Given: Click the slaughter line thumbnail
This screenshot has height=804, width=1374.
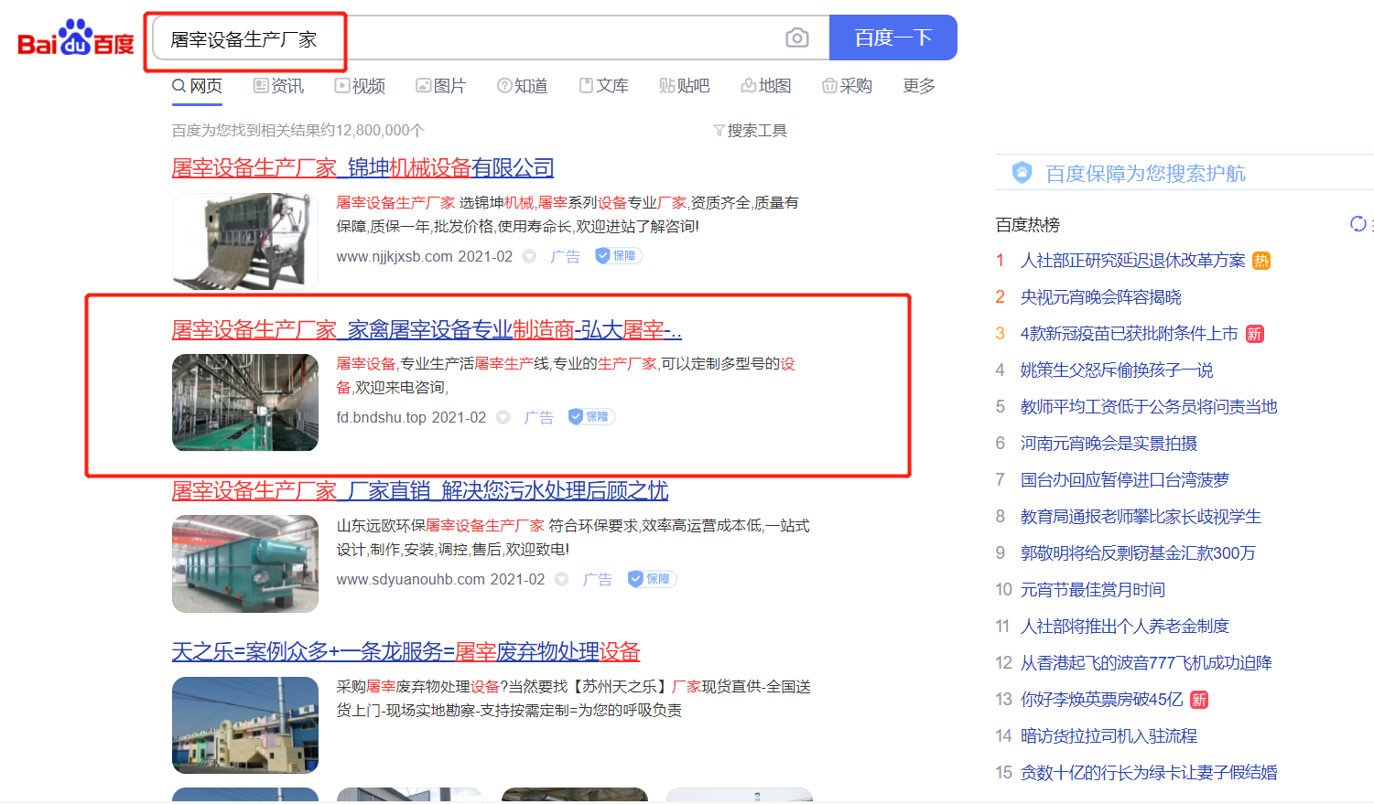Looking at the screenshot, I should tap(245, 402).
